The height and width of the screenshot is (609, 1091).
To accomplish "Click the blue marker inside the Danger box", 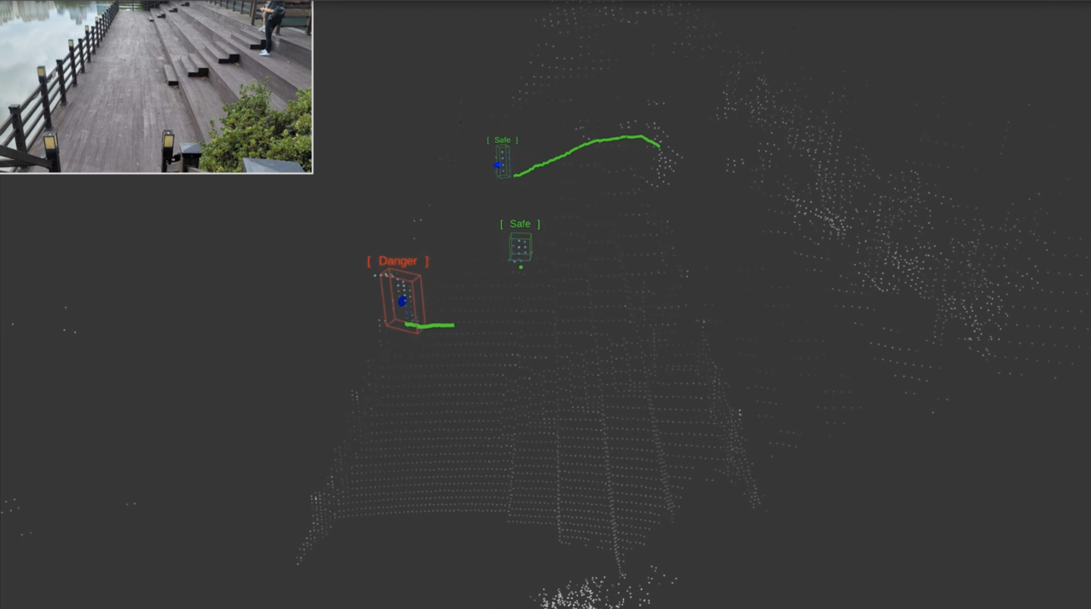I will pyautogui.click(x=402, y=301).
